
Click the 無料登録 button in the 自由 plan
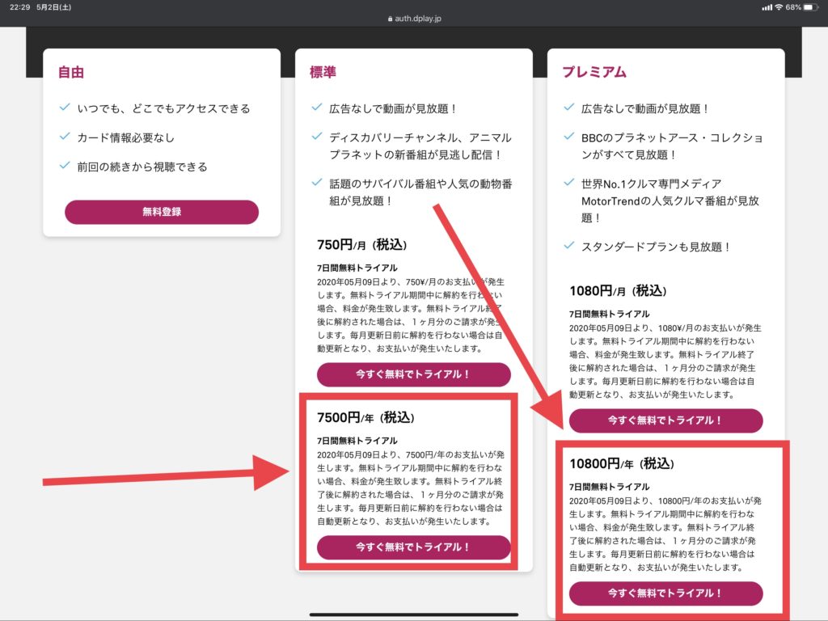[162, 212]
